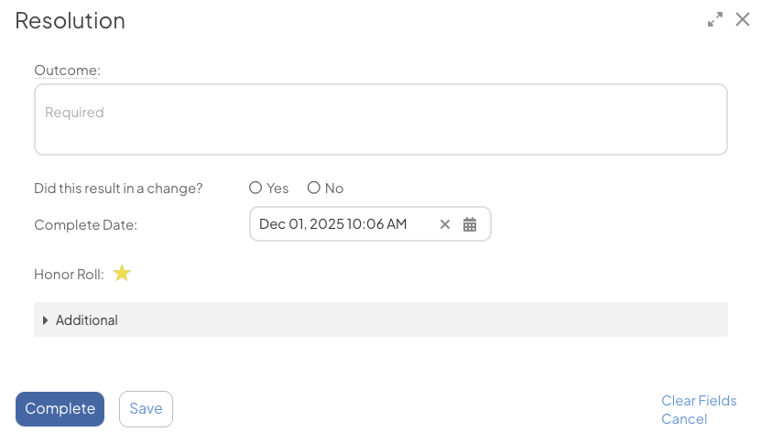Select Yes for resulting in a change
761x443 pixels.
point(255,188)
